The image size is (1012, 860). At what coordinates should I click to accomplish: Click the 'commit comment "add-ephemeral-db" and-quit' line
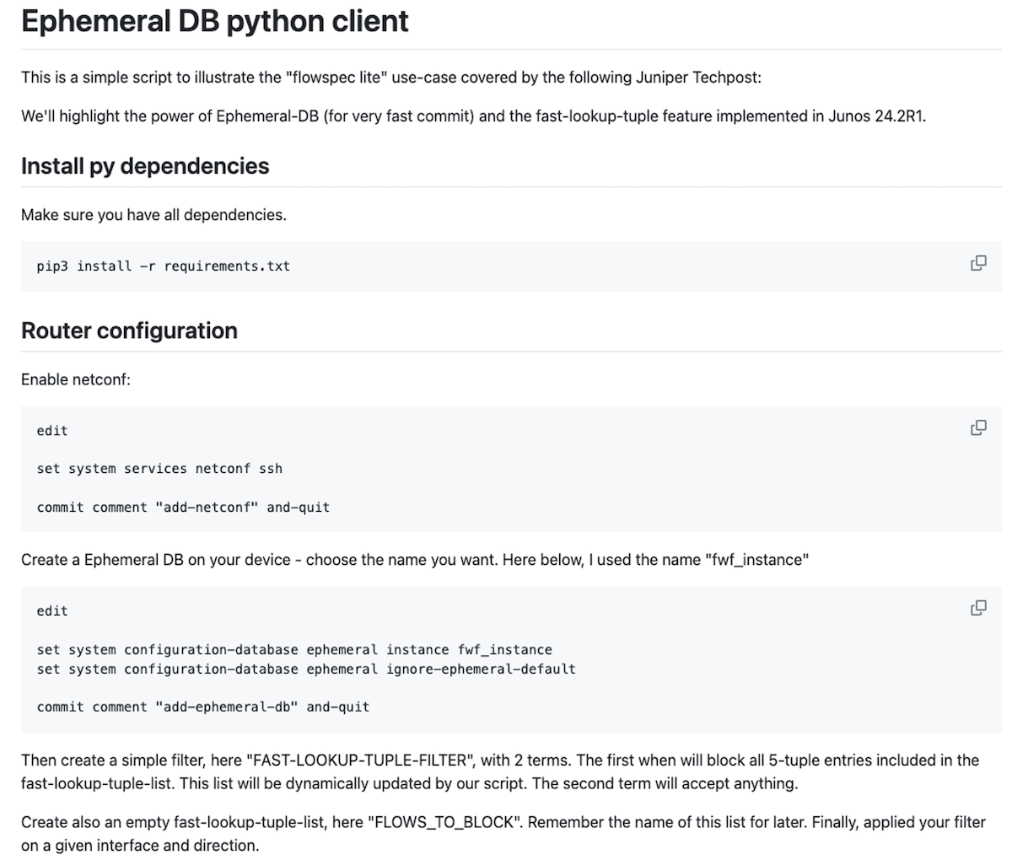(203, 707)
